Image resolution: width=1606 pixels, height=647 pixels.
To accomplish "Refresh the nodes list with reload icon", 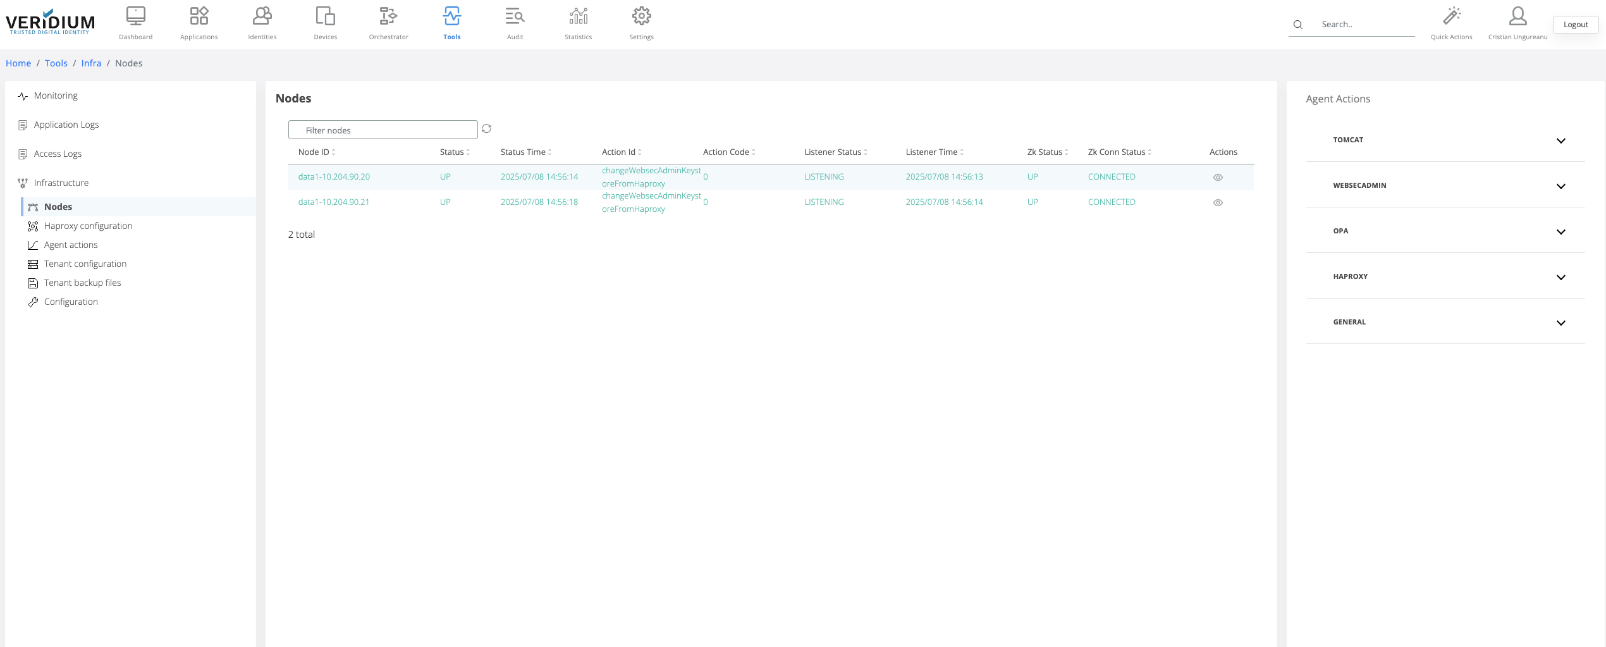I will point(486,129).
